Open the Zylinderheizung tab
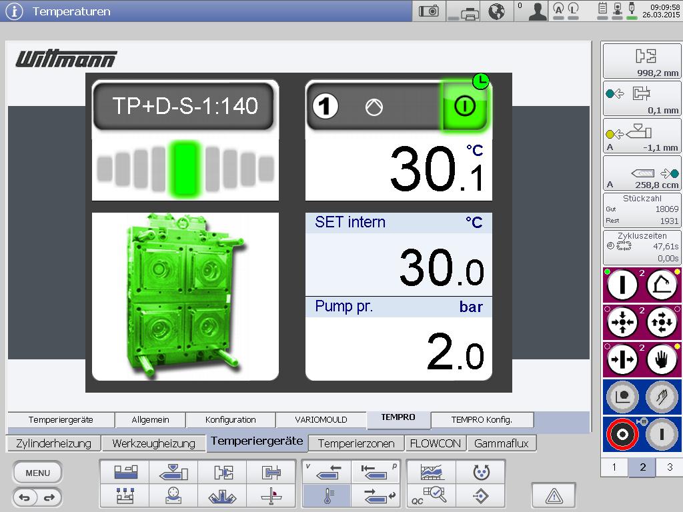 (x=53, y=443)
